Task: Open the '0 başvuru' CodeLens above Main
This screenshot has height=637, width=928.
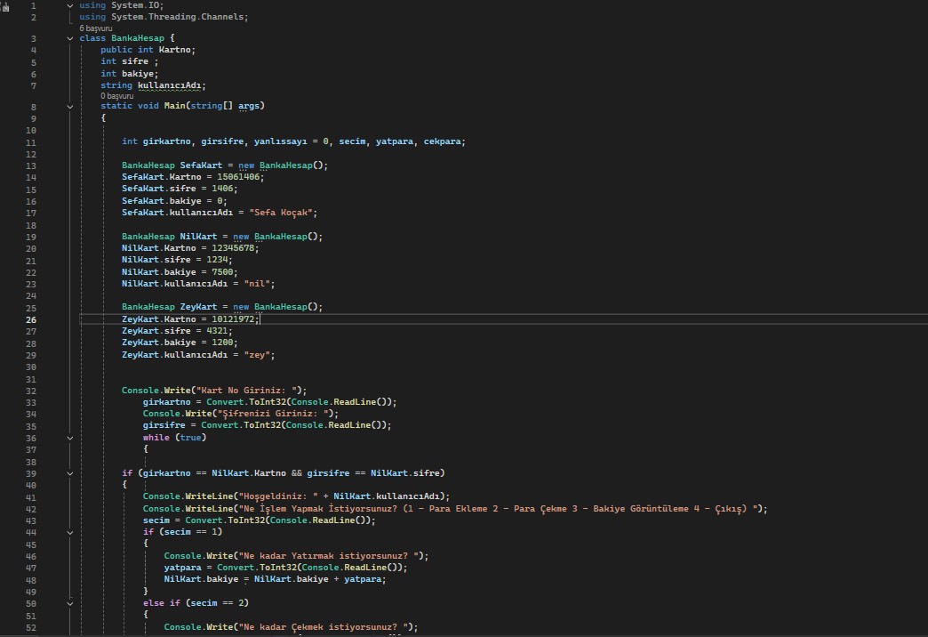Action: point(116,96)
